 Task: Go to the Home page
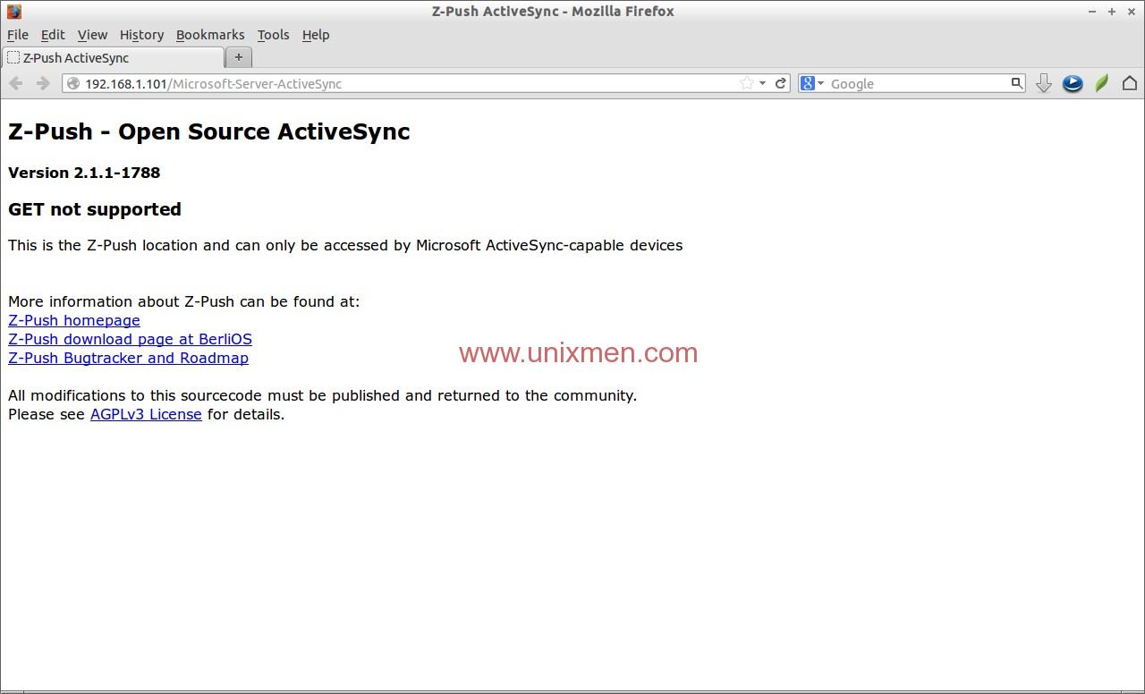click(1130, 83)
